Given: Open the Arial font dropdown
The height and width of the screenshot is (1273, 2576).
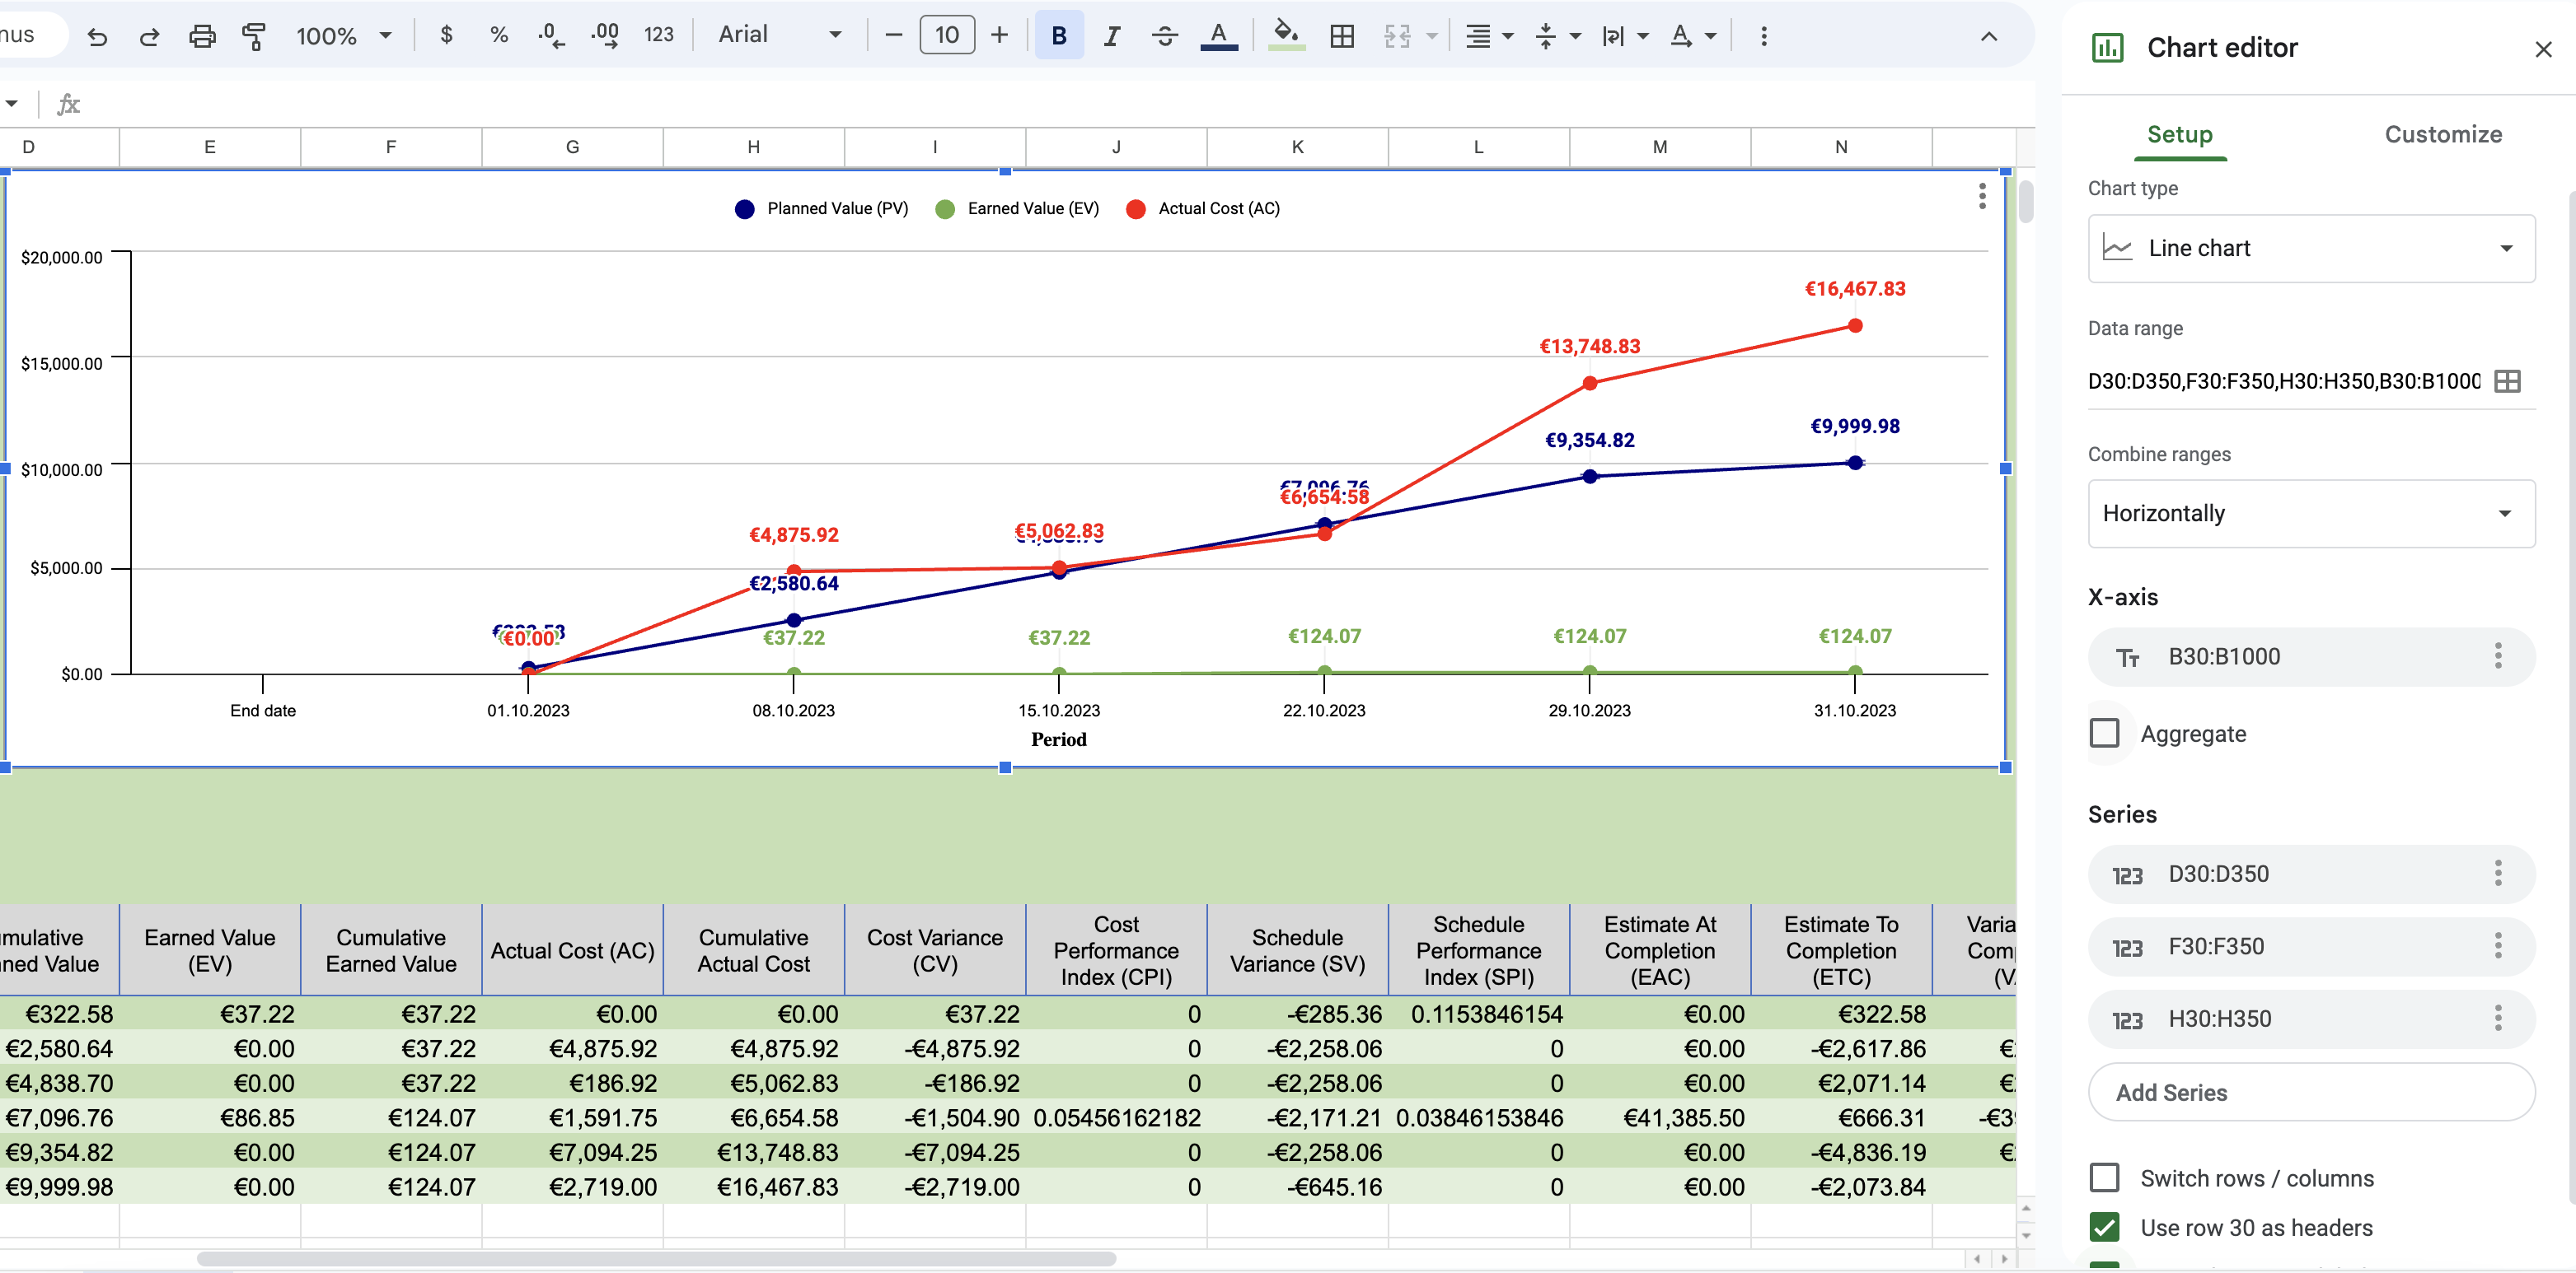Looking at the screenshot, I should click(779, 35).
